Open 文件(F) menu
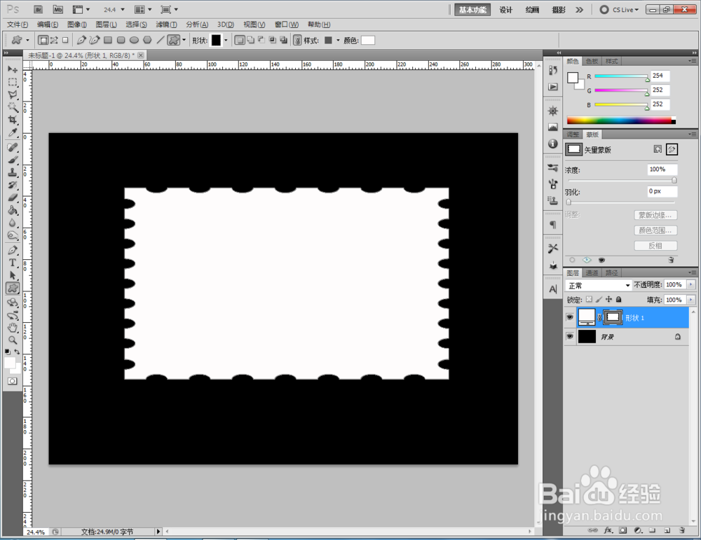The height and width of the screenshot is (540, 701). coord(18,24)
